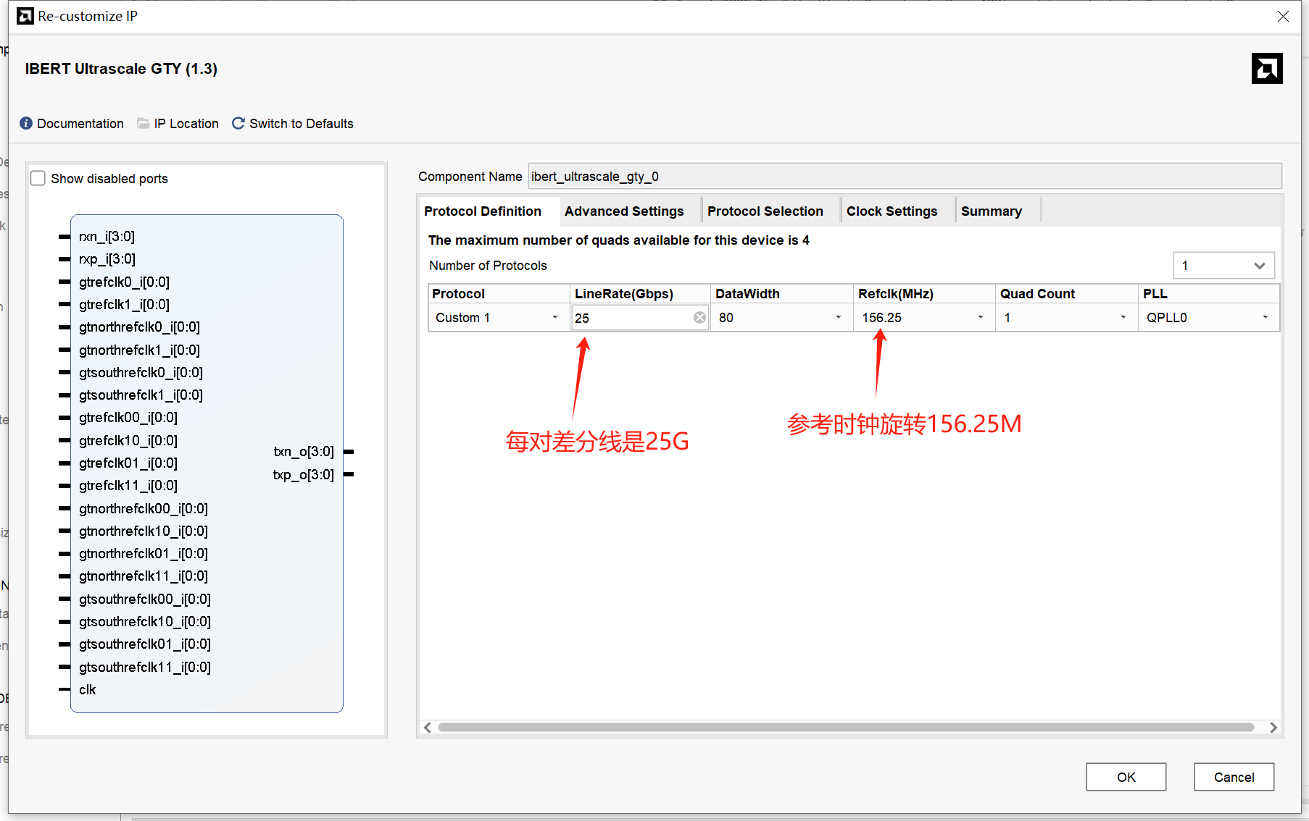
Task: Select the gtrefclk1_i[0:0] port
Action: click(124, 304)
